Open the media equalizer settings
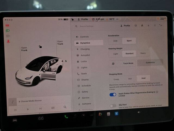 tap(53, 108)
